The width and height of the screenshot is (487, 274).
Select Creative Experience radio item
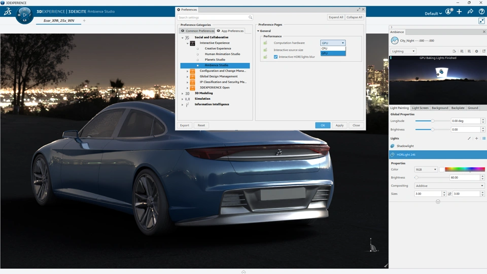click(x=197, y=49)
